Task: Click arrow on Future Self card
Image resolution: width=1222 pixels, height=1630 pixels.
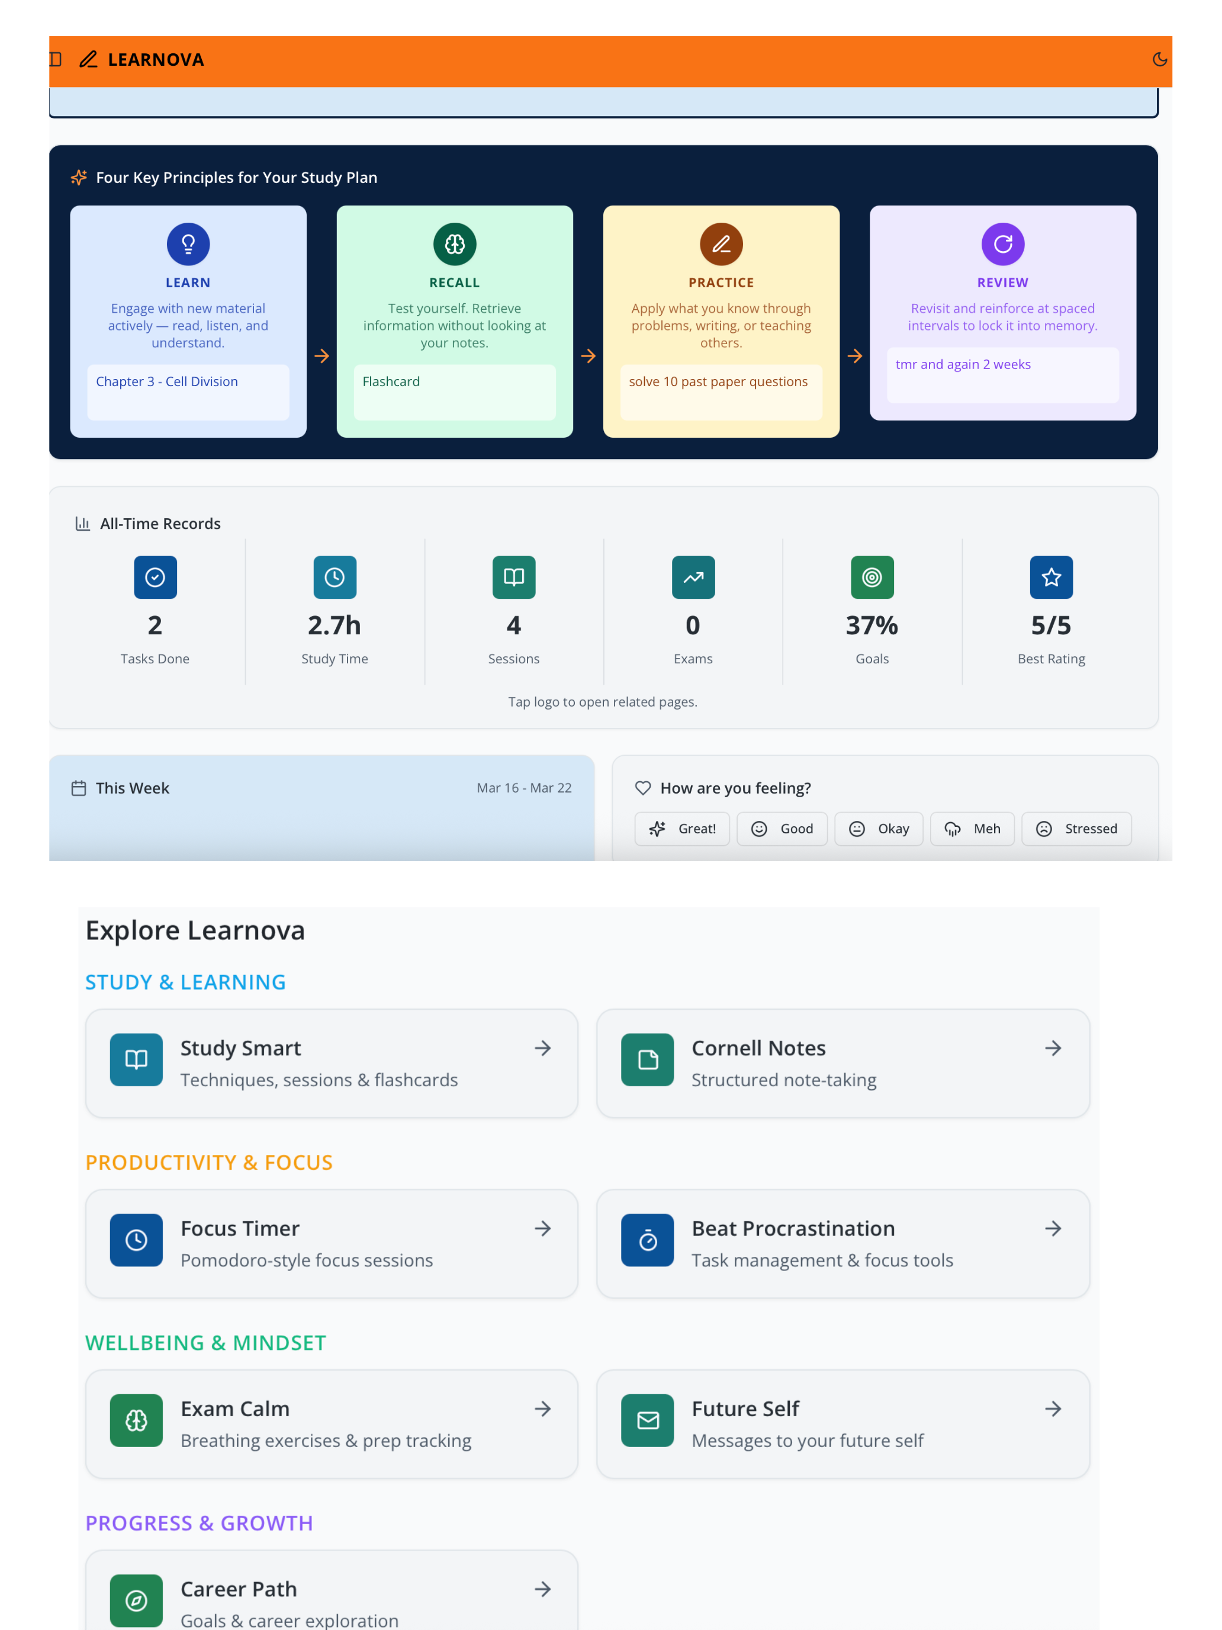Action: [x=1053, y=1409]
